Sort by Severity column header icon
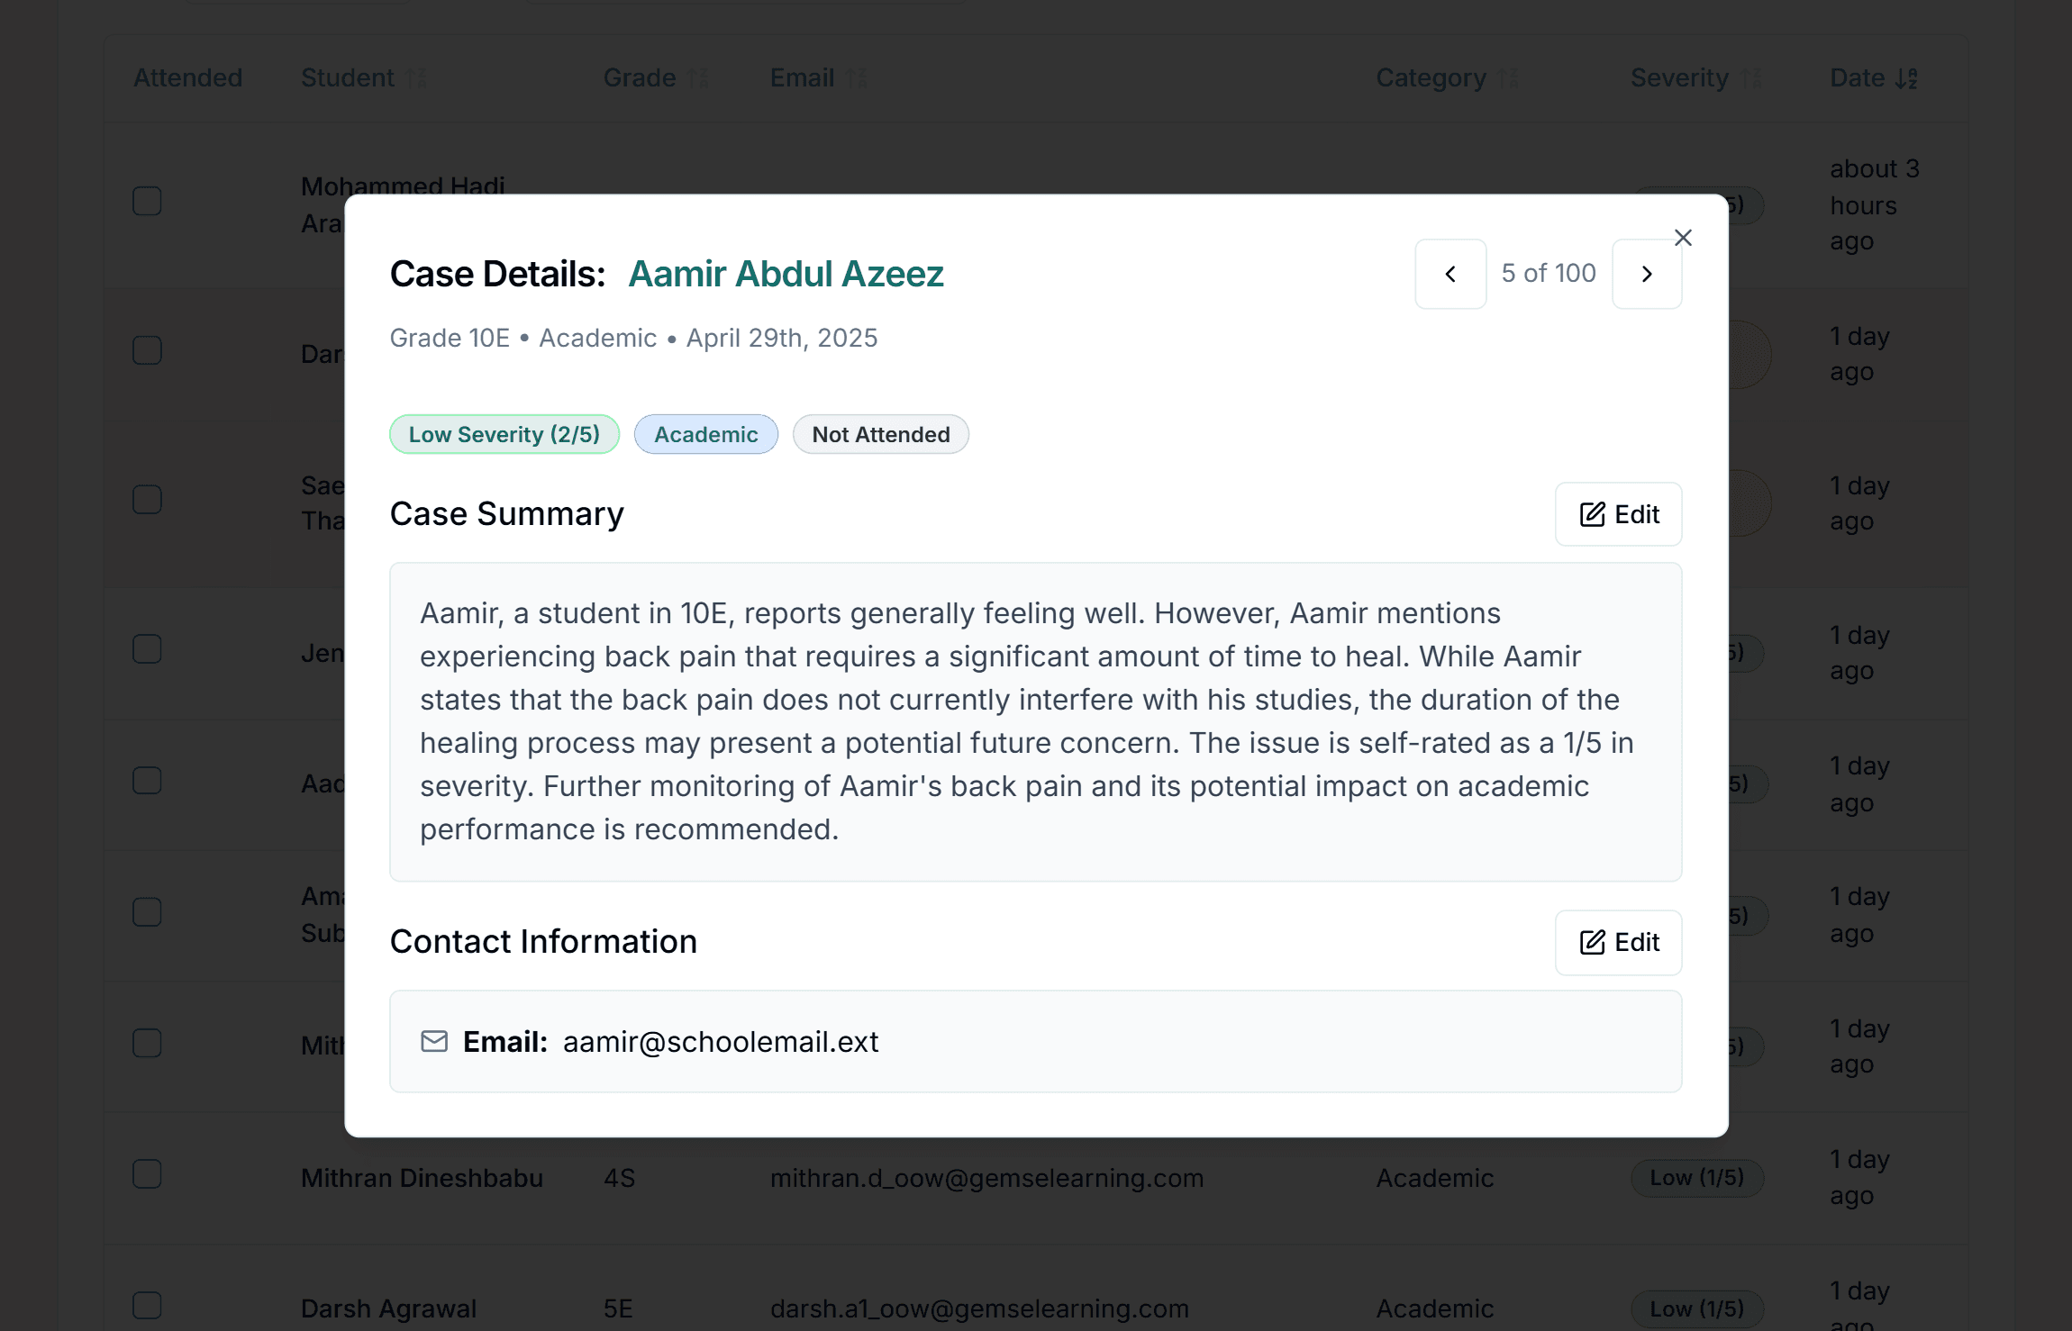This screenshot has width=2072, height=1331. tap(1750, 78)
